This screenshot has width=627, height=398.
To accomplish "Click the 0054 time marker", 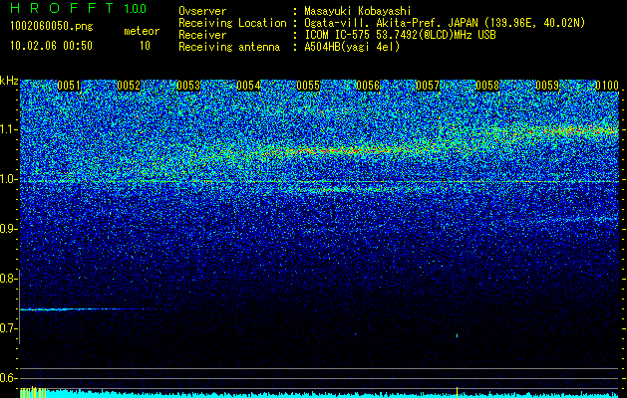I will click(248, 86).
